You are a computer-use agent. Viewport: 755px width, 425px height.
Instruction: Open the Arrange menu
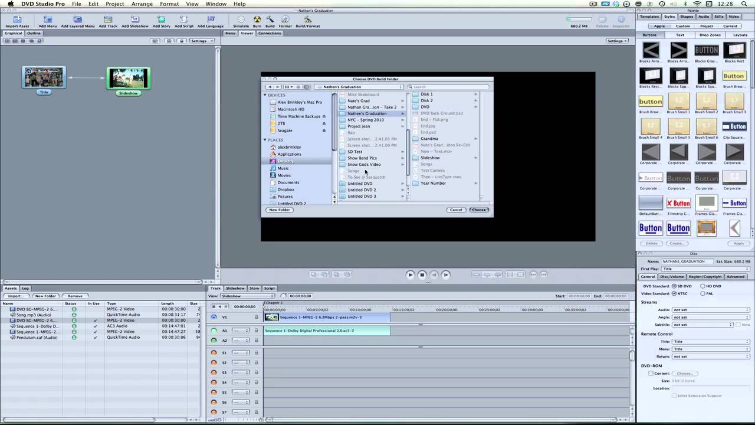tap(142, 4)
